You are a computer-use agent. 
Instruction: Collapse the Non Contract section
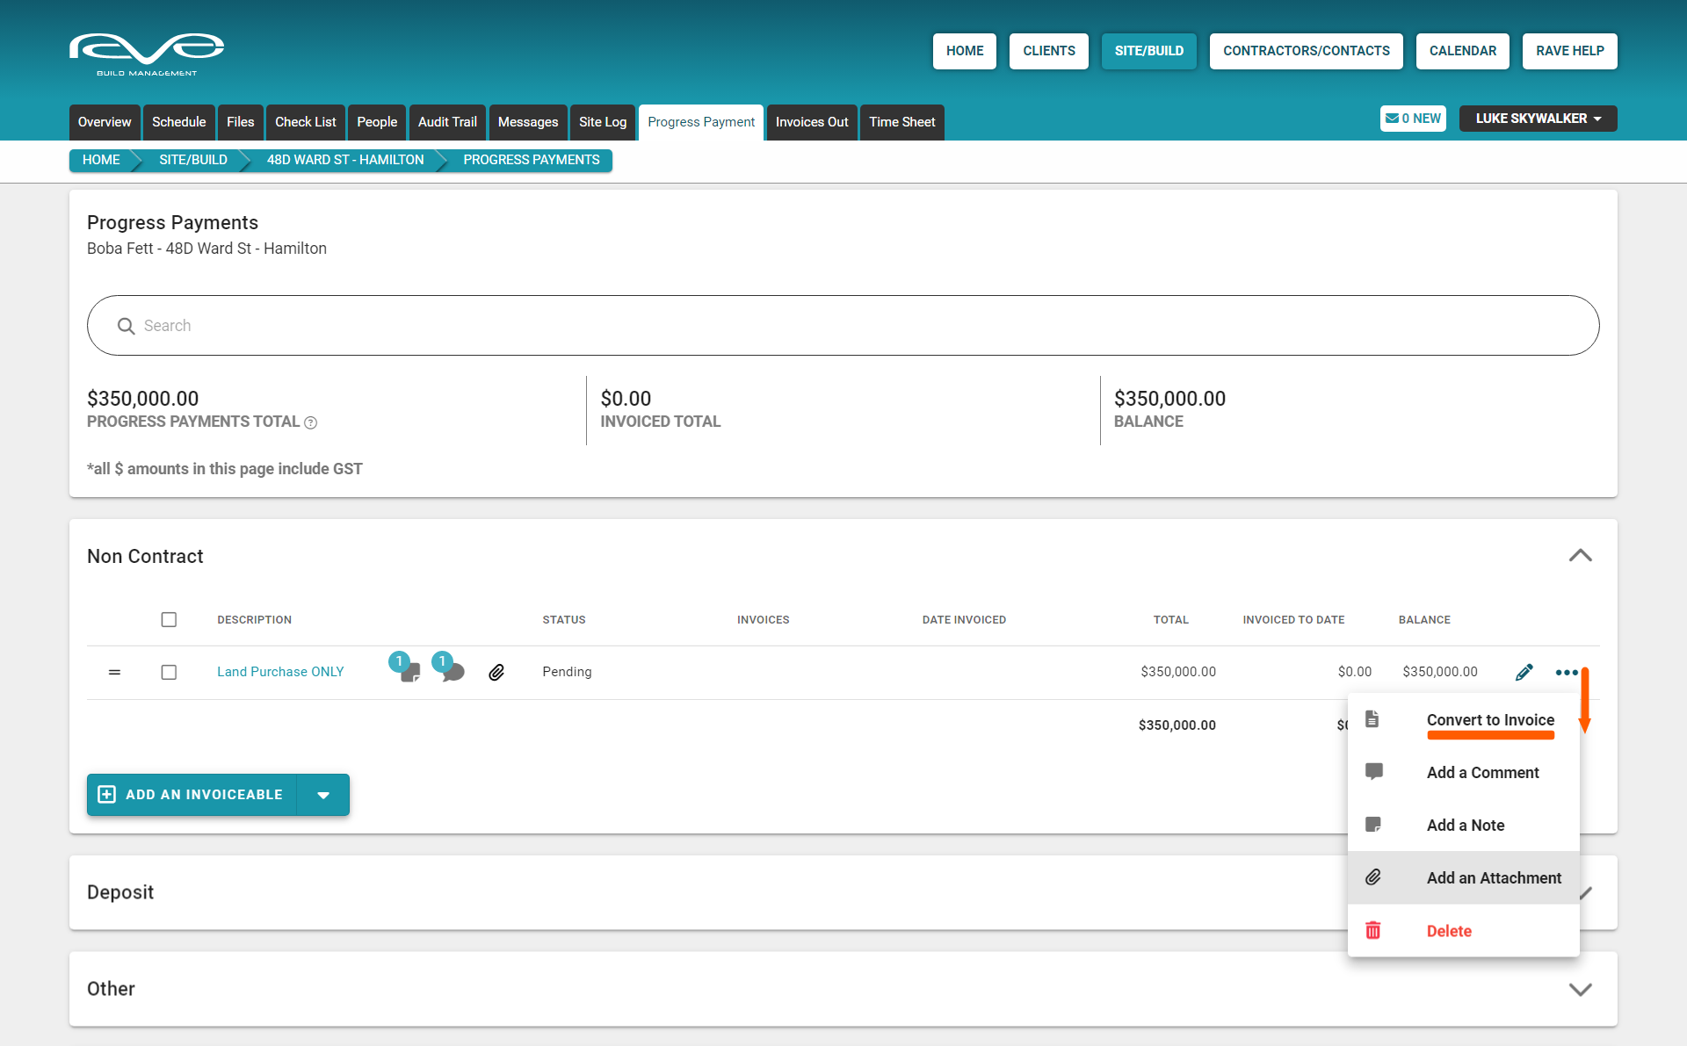(x=1580, y=556)
